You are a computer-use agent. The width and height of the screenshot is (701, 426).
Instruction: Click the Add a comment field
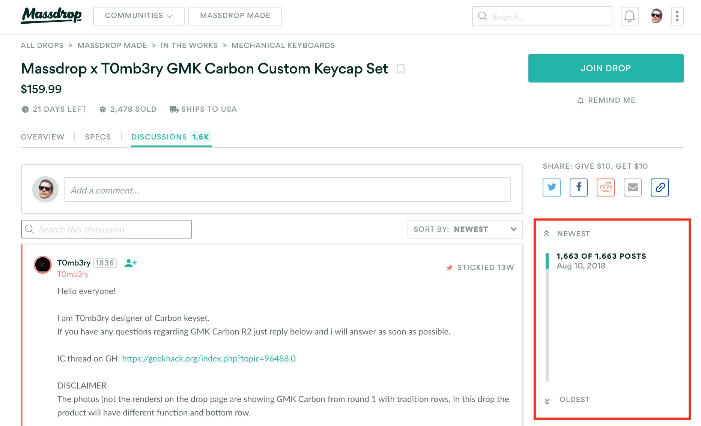(287, 190)
